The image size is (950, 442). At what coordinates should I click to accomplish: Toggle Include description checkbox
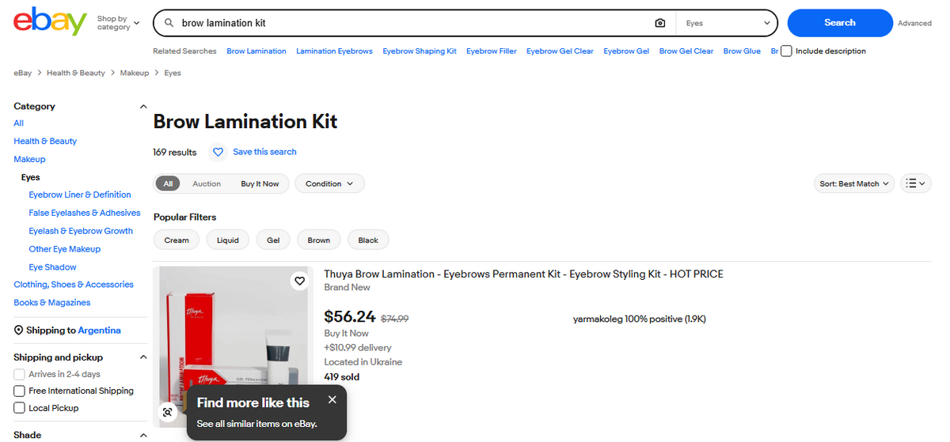[786, 51]
